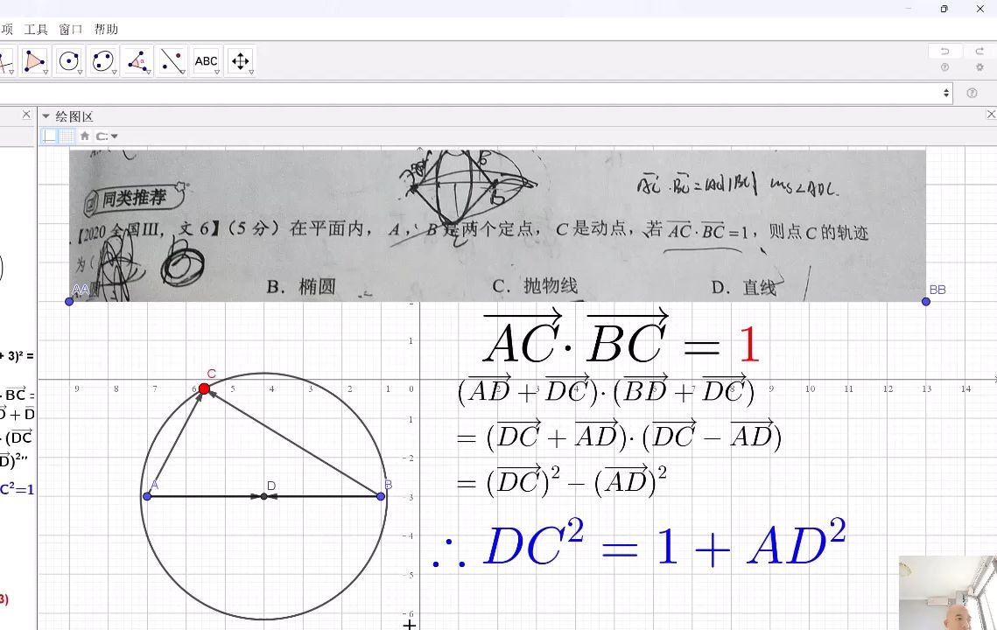Click the (DC+AD)·(DC−AD) formula line
Image resolution: width=997 pixels, height=630 pixels.
pos(619,436)
